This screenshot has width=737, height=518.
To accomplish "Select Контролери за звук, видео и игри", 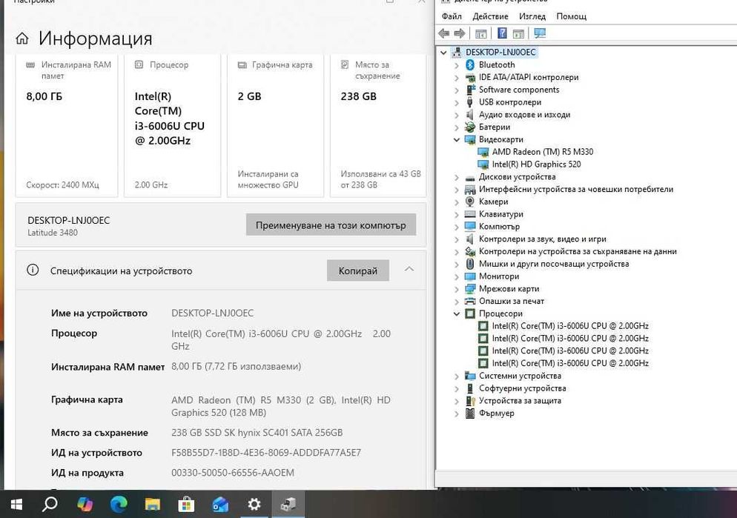I will [543, 239].
